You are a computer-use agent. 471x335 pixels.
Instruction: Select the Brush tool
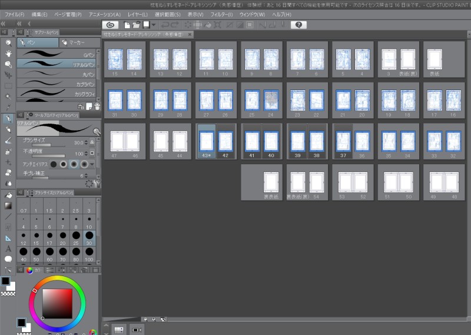pos(8,140)
